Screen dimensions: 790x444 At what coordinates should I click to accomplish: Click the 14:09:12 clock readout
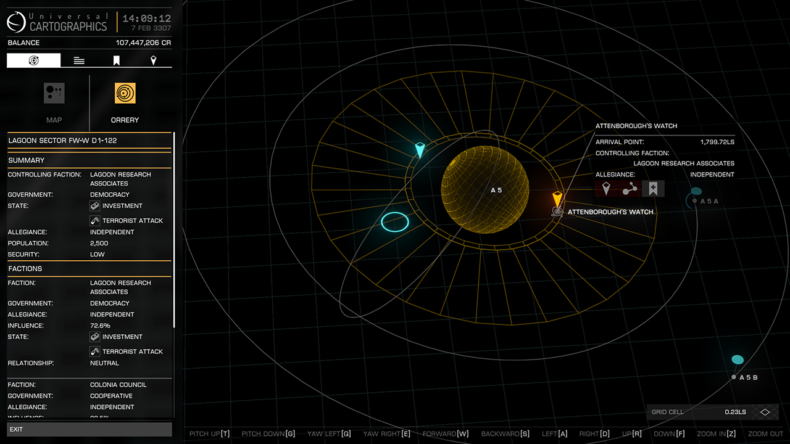coord(147,18)
